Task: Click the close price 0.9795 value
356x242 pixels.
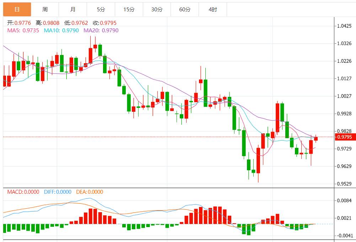Action: (x=108, y=23)
